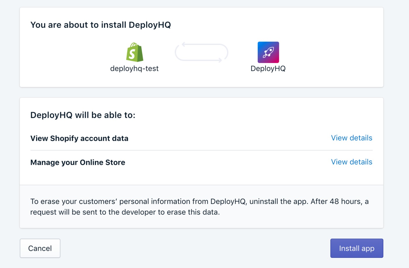View details for Manage your Online Store

tap(352, 162)
